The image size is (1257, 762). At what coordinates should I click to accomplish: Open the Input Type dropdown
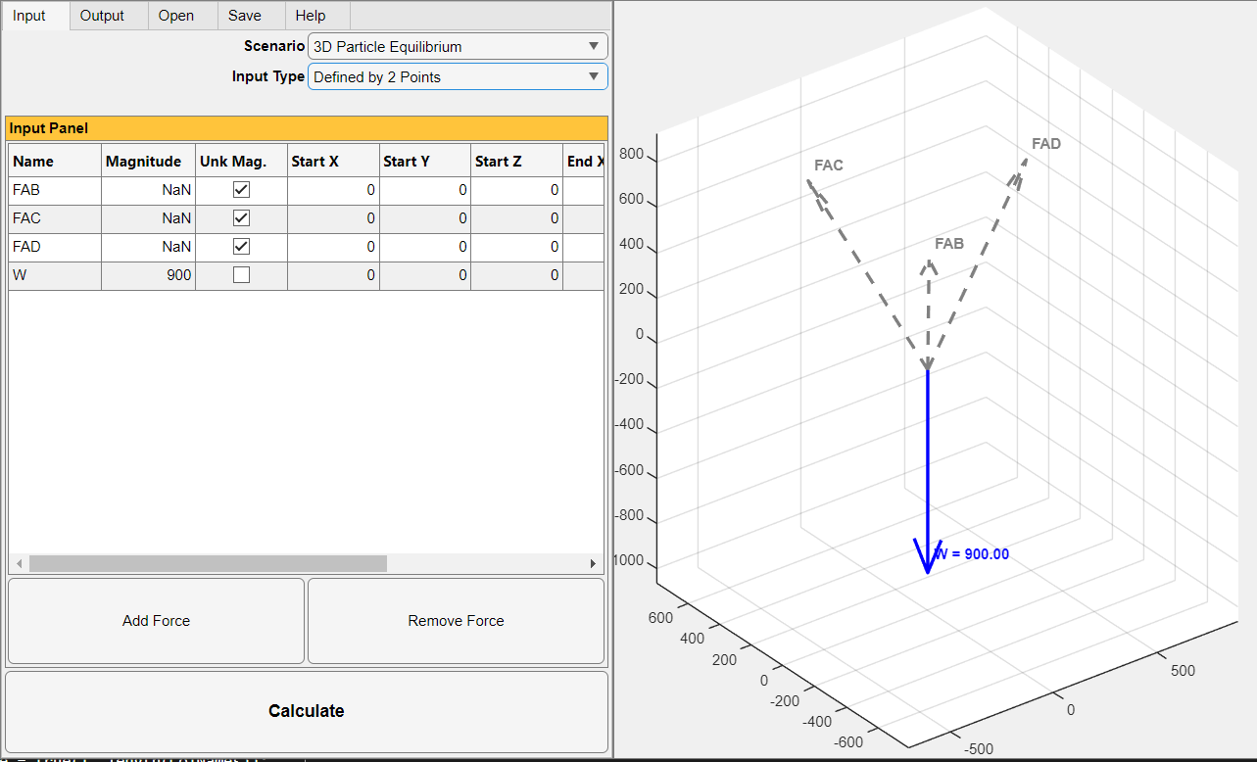point(458,76)
